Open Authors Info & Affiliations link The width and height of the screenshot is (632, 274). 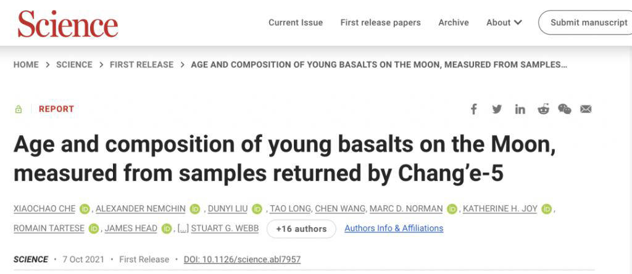(394, 228)
